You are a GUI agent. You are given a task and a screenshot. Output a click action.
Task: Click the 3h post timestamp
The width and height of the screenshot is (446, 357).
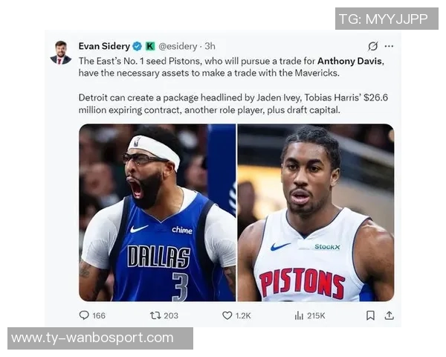coord(210,46)
